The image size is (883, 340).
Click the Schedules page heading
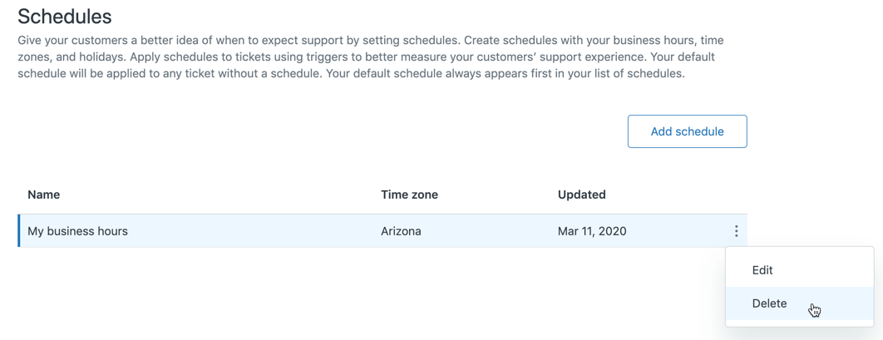(x=65, y=16)
